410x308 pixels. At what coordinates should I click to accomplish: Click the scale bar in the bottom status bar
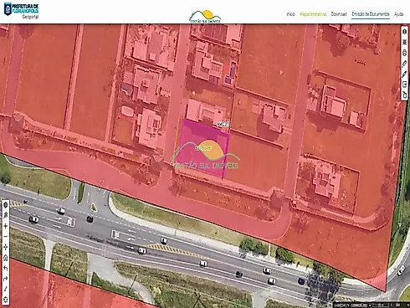(x=381, y=305)
